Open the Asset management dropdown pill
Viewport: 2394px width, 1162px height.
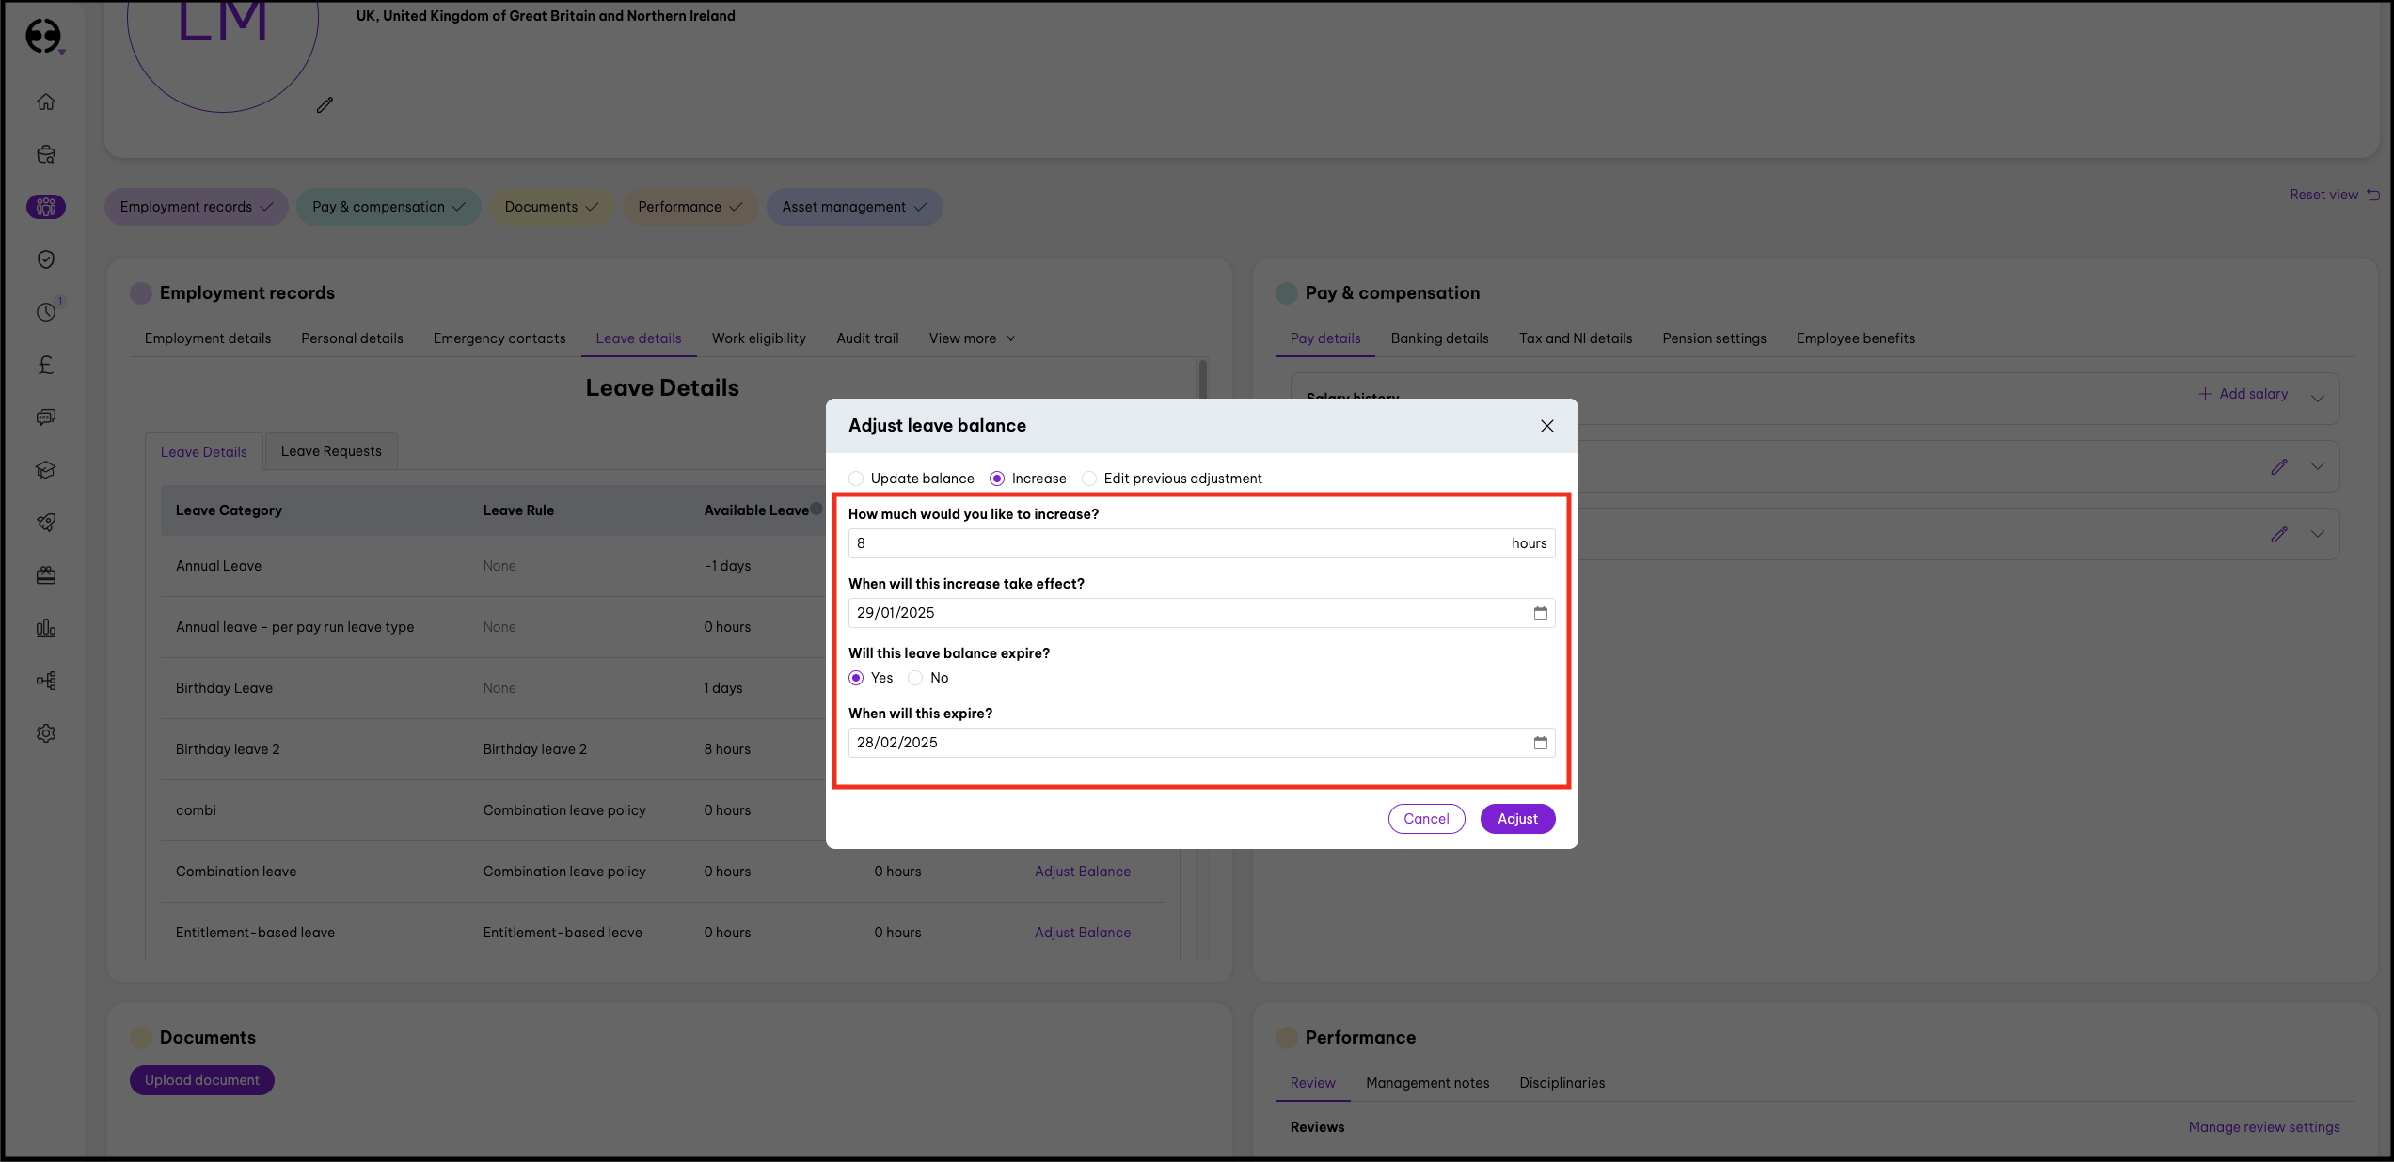coord(853,207)
